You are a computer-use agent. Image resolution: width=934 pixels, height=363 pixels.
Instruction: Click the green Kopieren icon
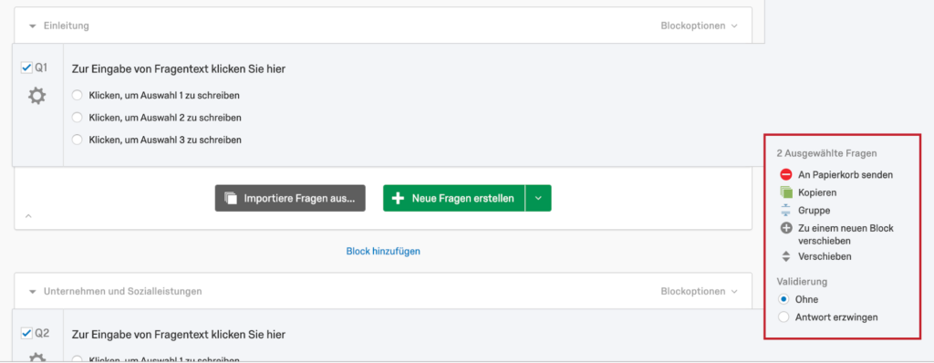(786, 192)
